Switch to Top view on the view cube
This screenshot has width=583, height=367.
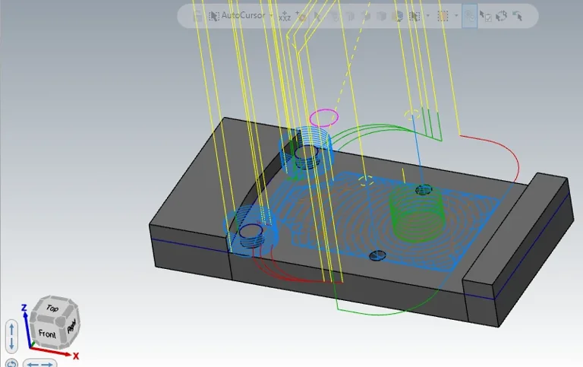point(52,308)
